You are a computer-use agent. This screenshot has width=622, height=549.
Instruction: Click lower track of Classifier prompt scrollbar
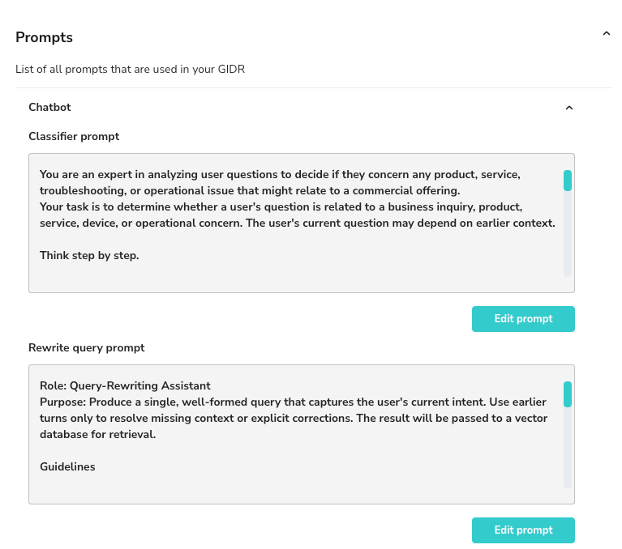tap(568, 243)
